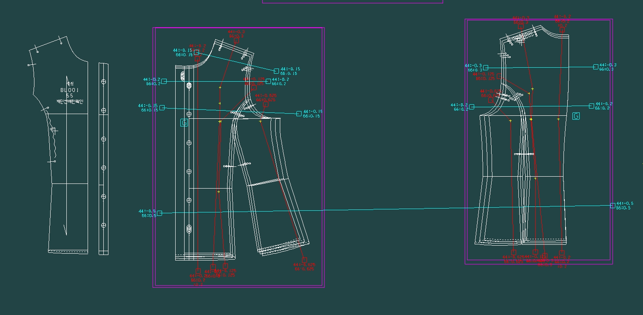Click the red 44:-0.625 handle at bottom right of left pattern
The height and width of the screenshot is (315, 643).
pyautogui.click(x=304, y=260)
